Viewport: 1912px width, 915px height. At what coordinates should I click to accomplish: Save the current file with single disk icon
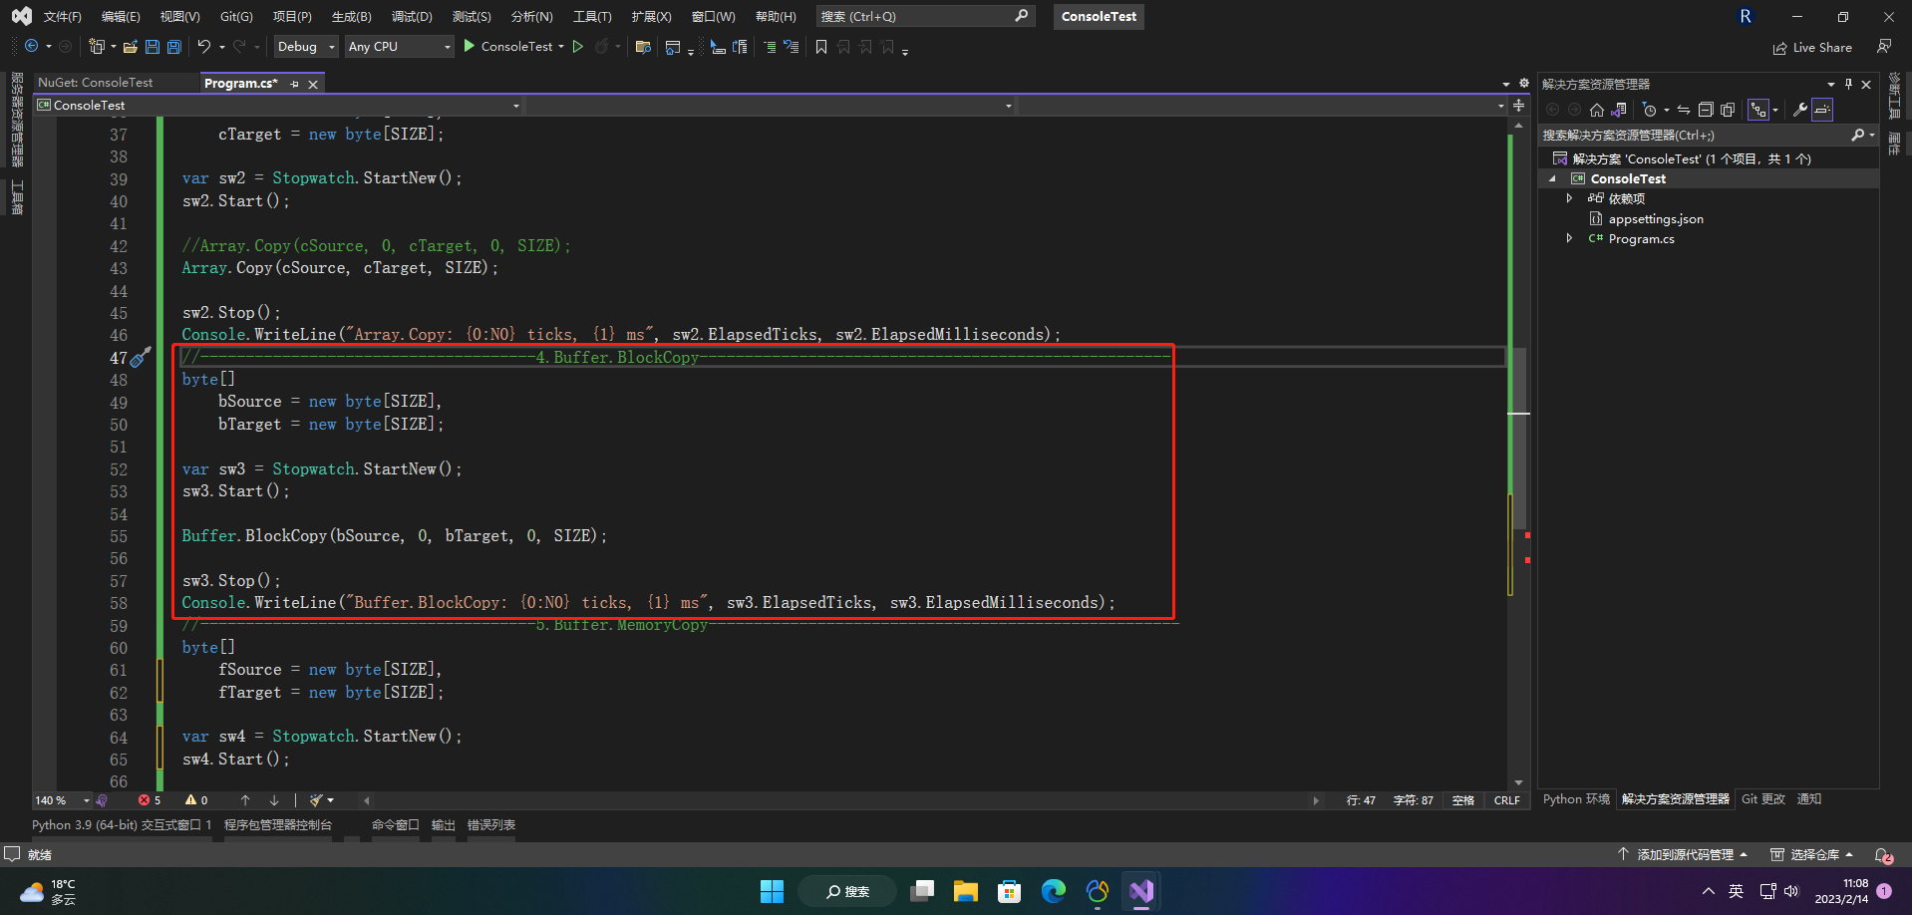(153, 47)
